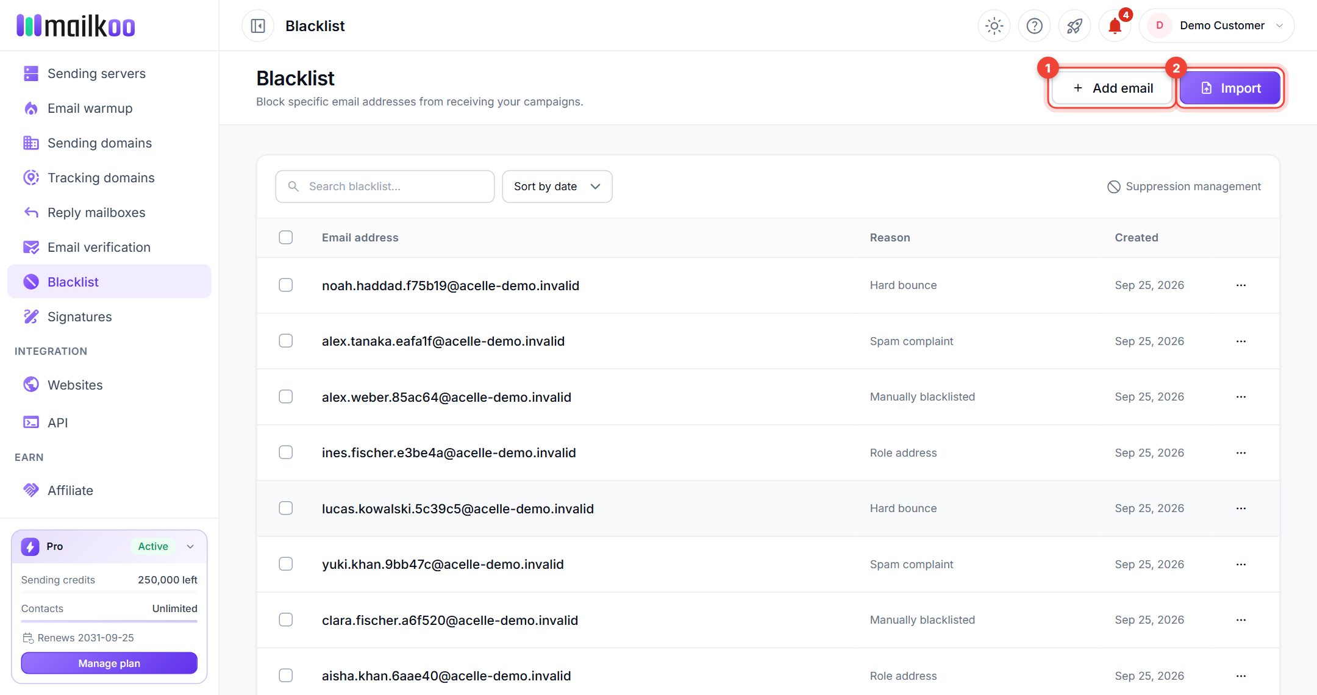Open row actions for alex.tanaka email
Screen dimensions: 1317x695
1241,341
